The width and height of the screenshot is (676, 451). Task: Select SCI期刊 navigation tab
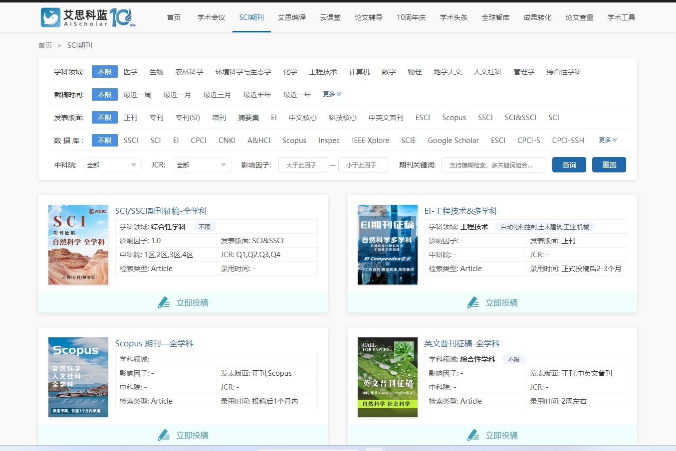pos(251,17)
